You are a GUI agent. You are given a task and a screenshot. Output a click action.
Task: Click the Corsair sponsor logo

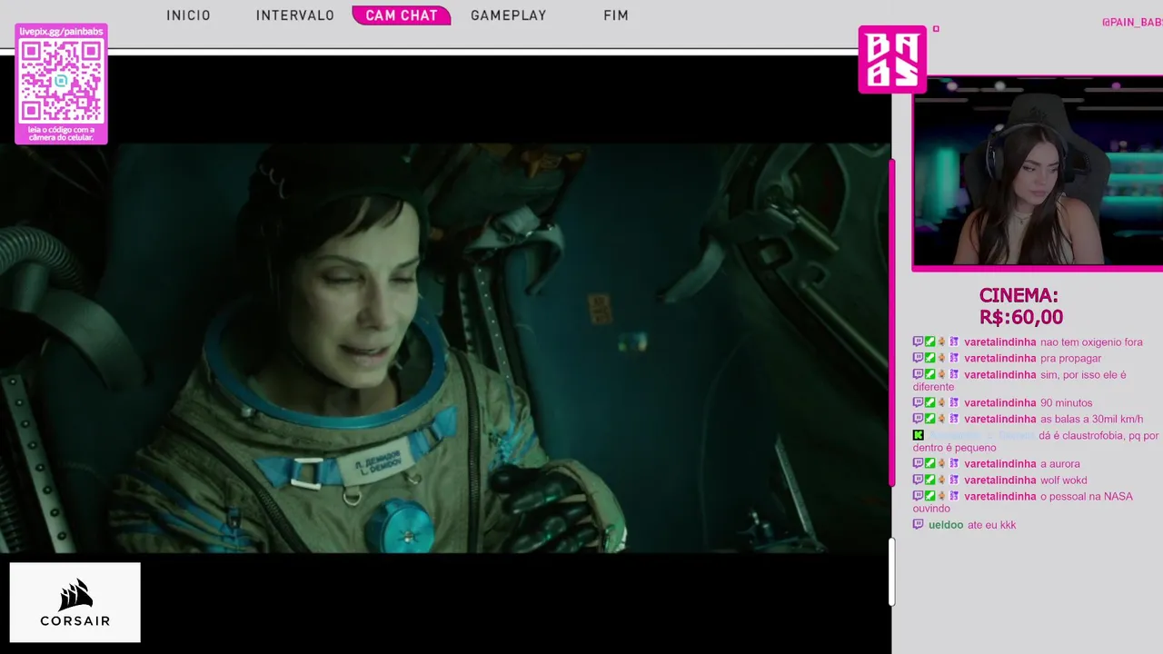75,602
